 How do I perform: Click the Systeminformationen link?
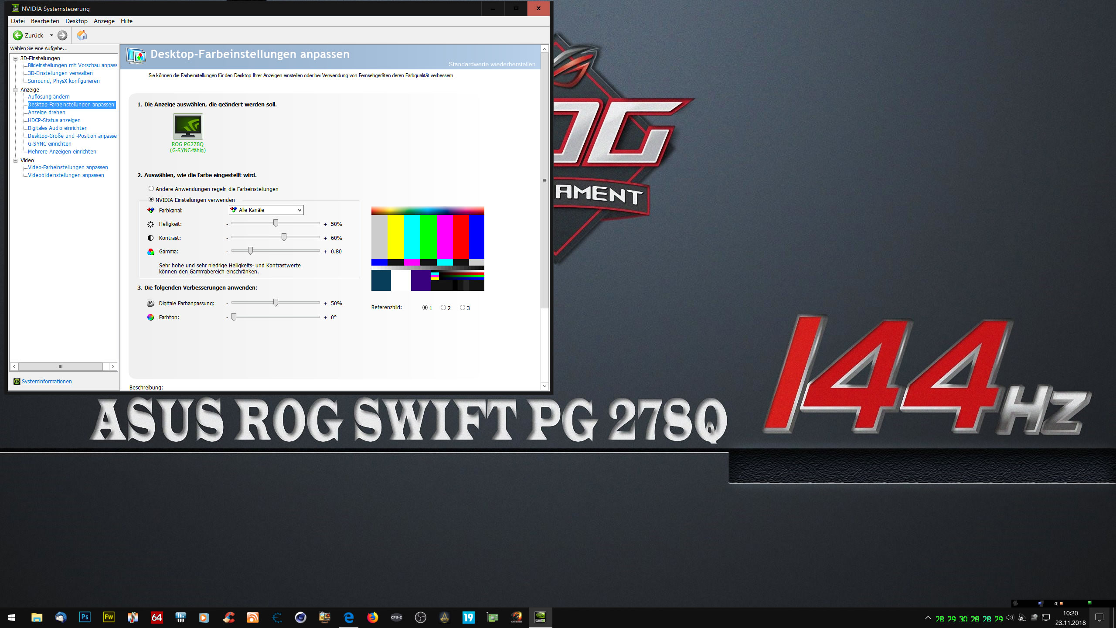(x=47, y=382)
